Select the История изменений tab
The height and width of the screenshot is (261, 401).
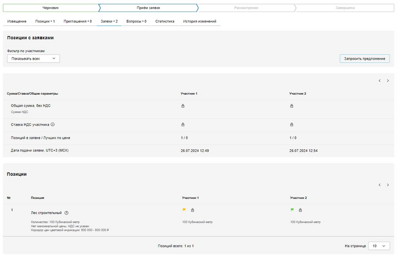(199, 22)
